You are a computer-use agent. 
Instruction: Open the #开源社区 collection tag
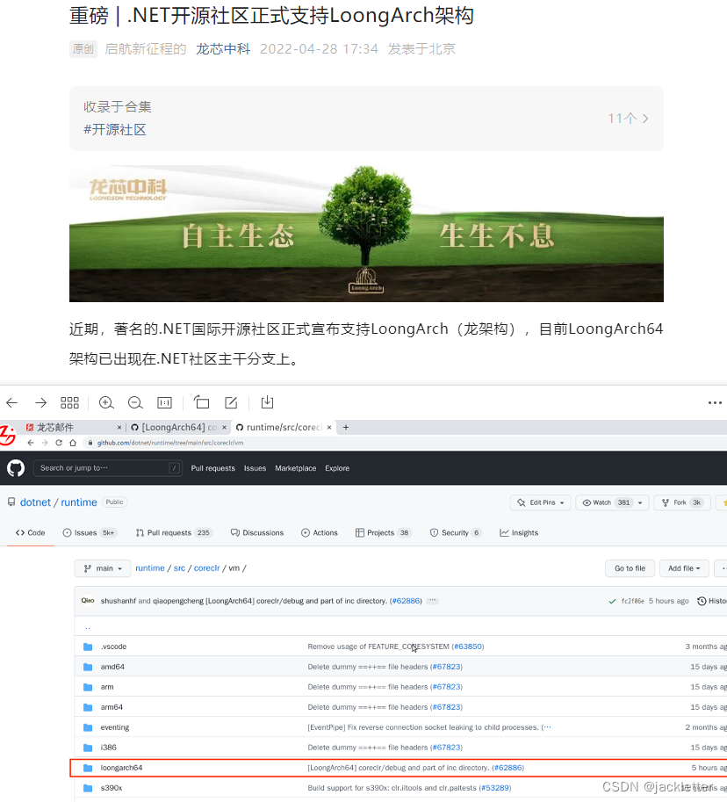click(115, 129)
